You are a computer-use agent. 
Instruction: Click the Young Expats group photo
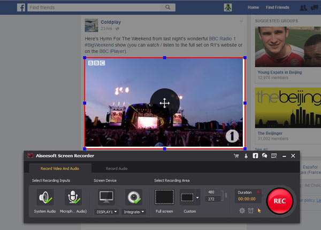(288, 47)
